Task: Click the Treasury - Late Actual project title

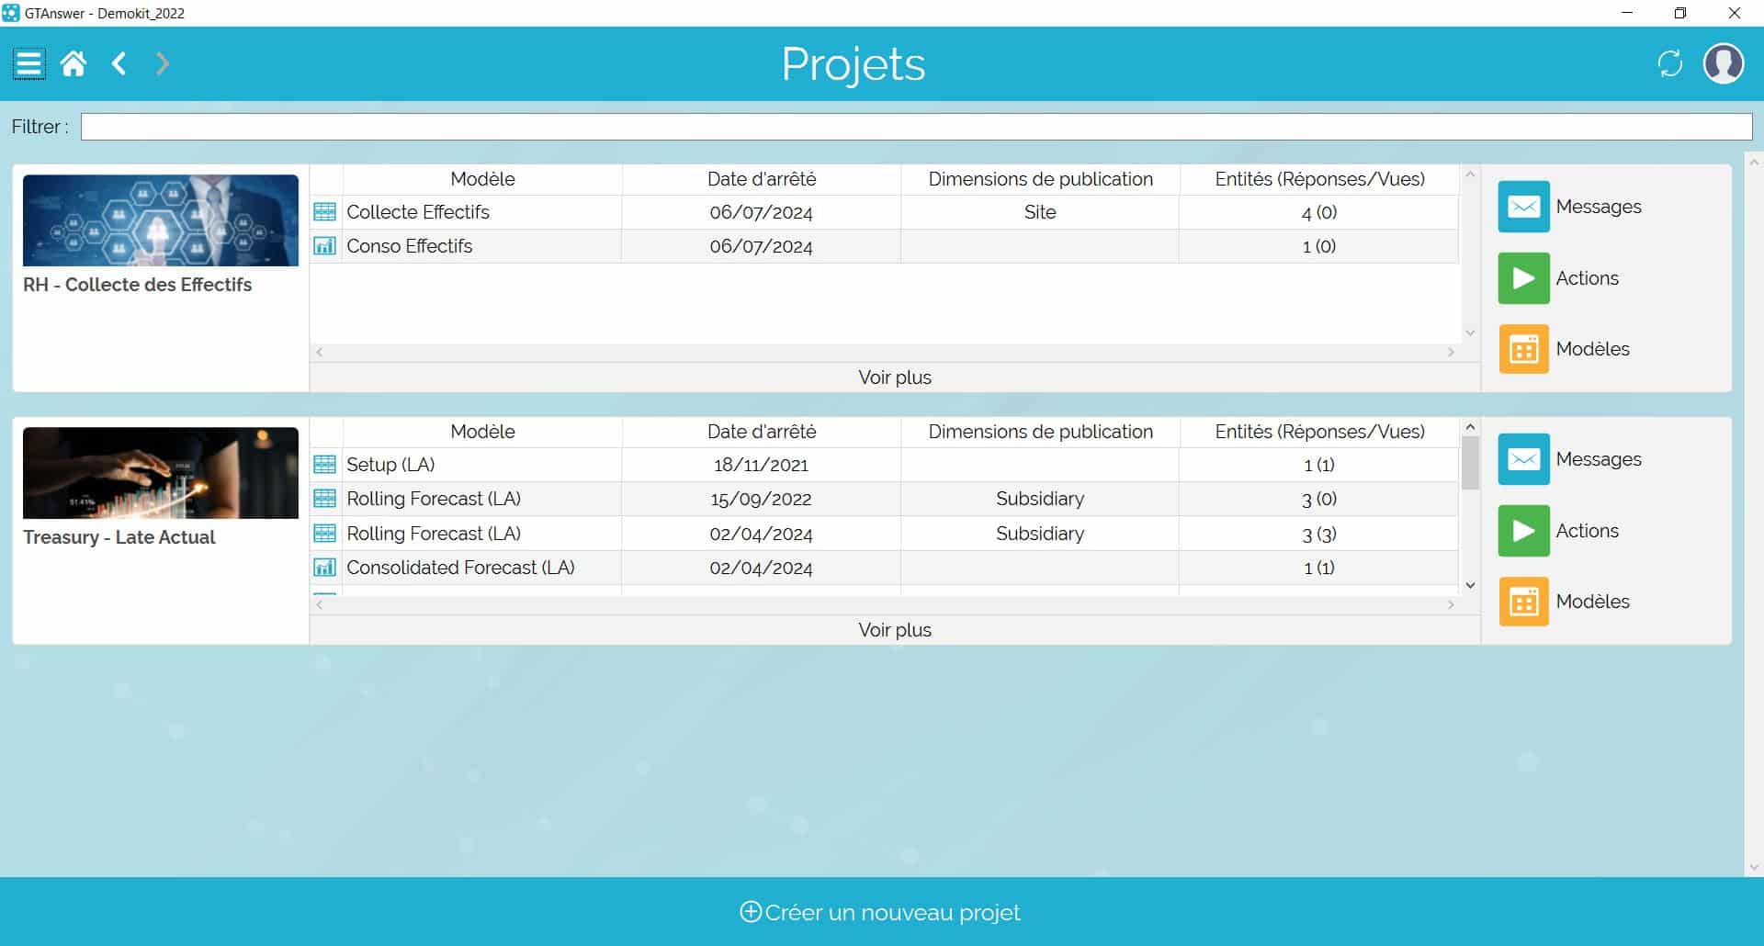Action: click(x=119, y=537)
